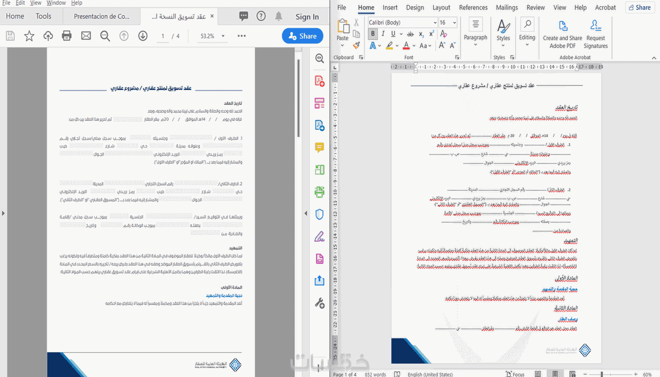This screenshot has height=377, width=660.
Task: Open the Comment tool in Acrobat pane
Action: coord(320,148)
